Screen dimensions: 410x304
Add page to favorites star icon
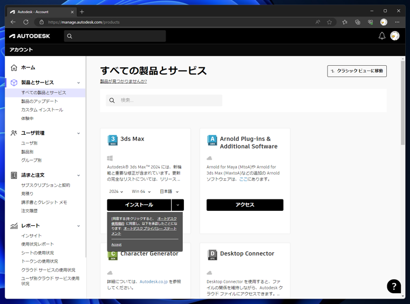(330, 22)
